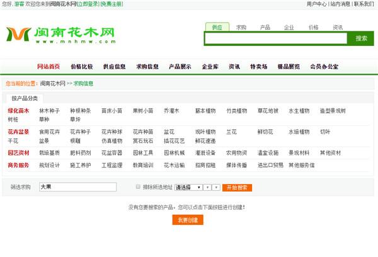378x257 pixels.
Task: Select the 供应 search tab
Action: pos(216,27)
